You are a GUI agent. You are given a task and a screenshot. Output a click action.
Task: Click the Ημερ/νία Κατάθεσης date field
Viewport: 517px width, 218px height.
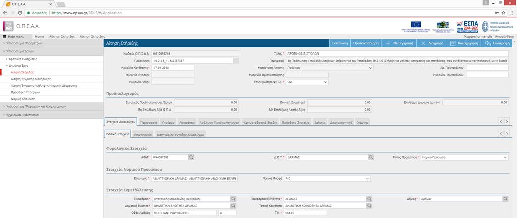[x=173, y=68]
